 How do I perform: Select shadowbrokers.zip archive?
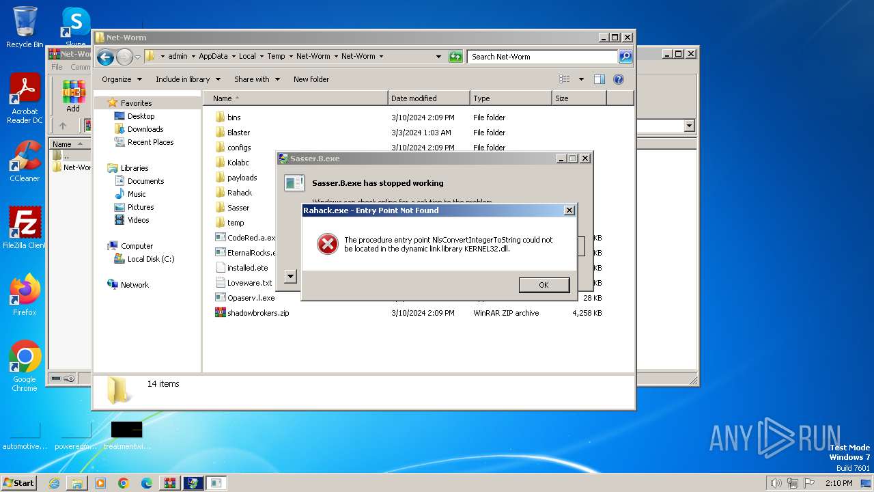258,313
